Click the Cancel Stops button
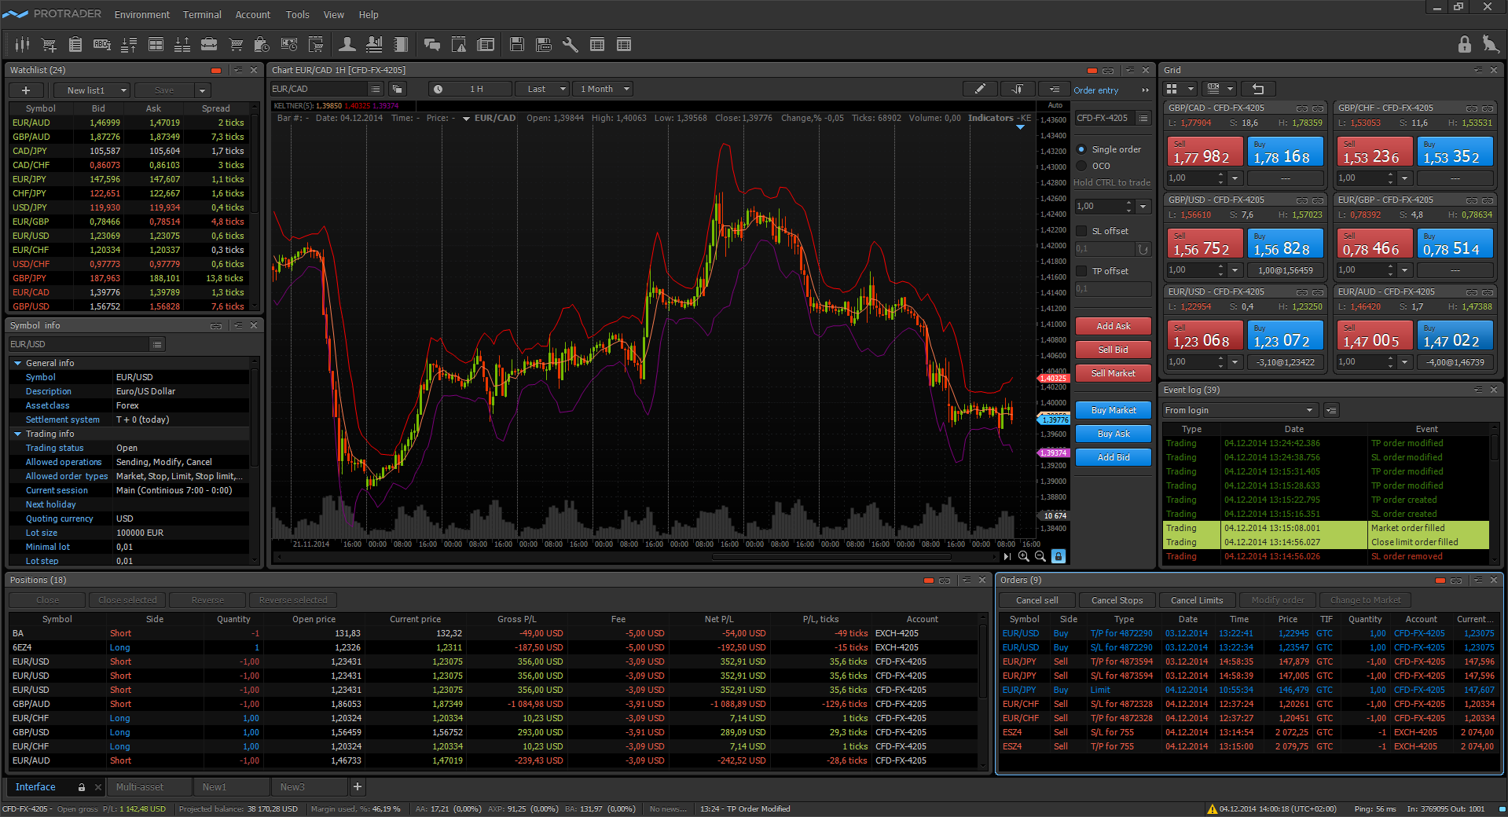The image size is (1508, 817). 1117,600
